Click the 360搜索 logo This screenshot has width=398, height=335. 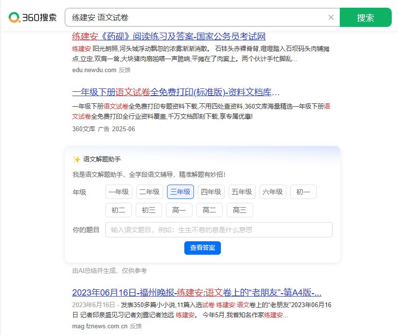[33, 17]
